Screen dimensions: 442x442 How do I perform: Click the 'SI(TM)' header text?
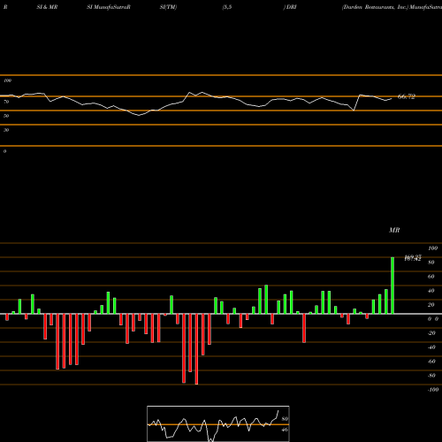168,7
